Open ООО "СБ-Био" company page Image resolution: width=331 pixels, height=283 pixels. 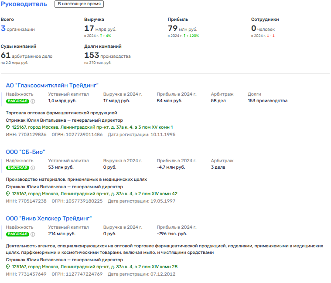point(25,152)
